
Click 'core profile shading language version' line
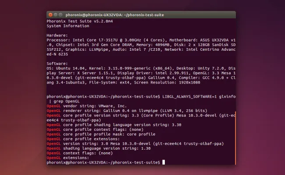tap(114, 125)
